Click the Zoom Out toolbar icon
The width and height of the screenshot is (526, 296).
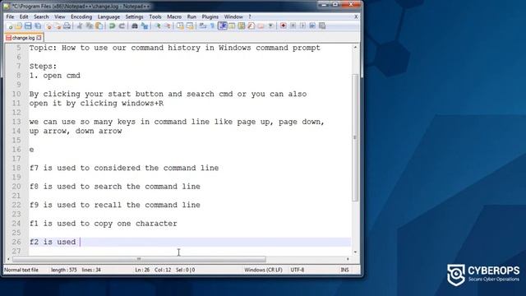[x=168, y=25]
